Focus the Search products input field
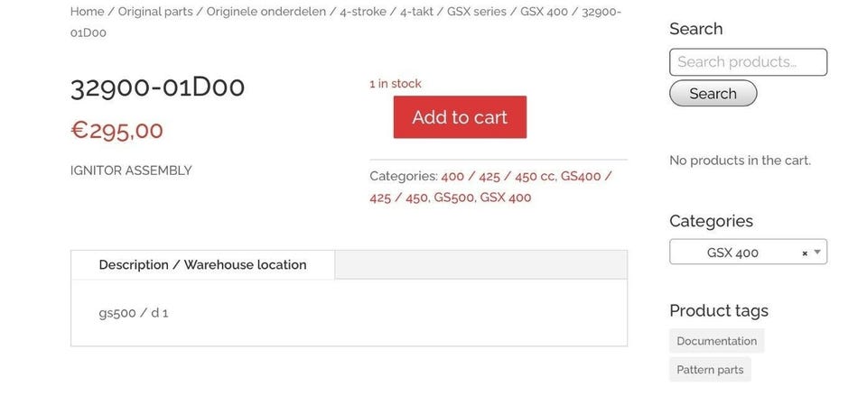The width and height of the screenshot is (867, 414). [748, 62]
